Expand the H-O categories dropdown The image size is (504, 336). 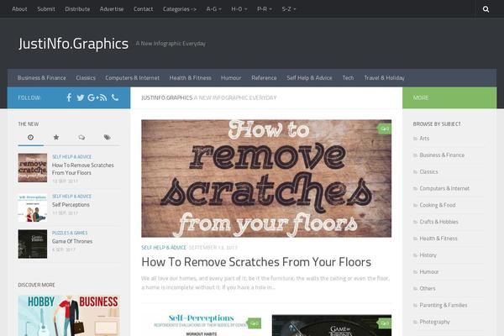pyautogui.click(x=239, y=9)
